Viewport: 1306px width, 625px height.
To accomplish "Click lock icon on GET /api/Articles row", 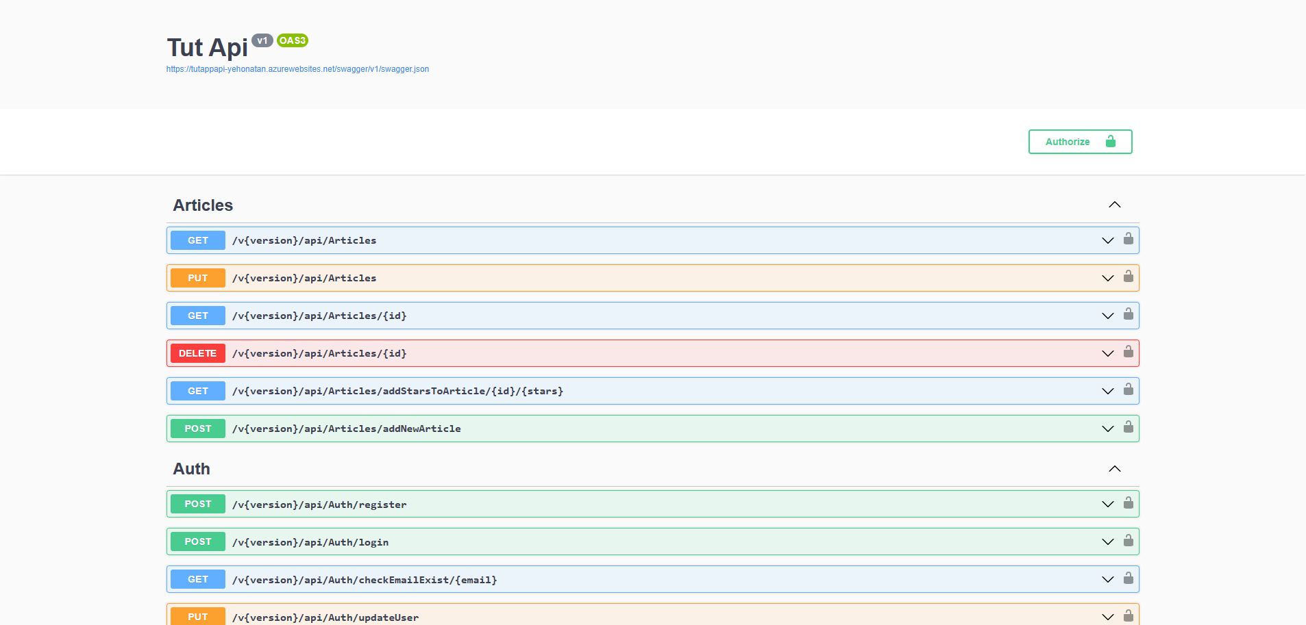I will [1128, 239].
